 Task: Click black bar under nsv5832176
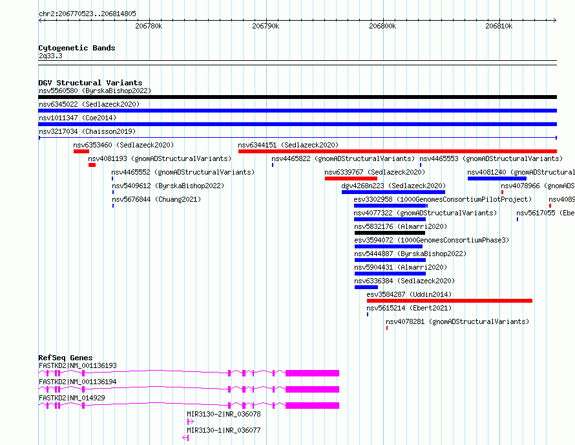point(390,233)
